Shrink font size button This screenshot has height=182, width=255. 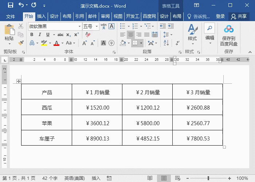pos(93,43)
